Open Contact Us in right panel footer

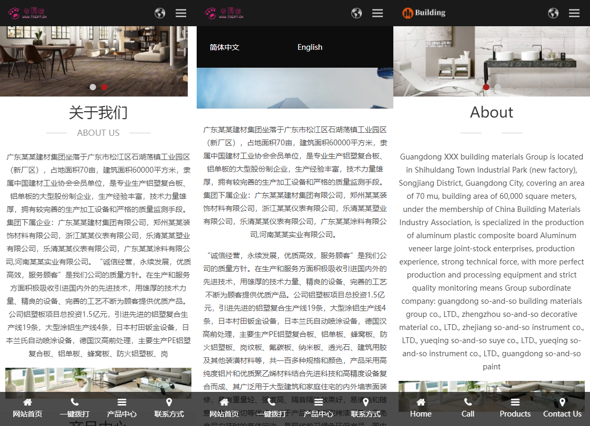tap(562, 414)
